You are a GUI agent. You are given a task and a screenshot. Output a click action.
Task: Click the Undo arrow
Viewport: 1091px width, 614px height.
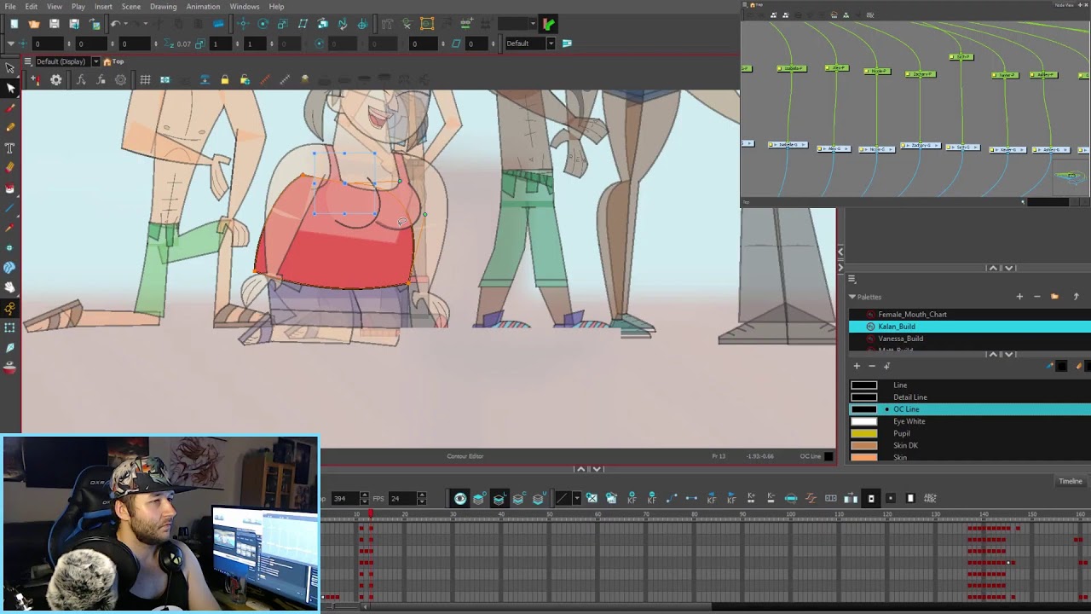pyautogui.click(x=114, y=24)
